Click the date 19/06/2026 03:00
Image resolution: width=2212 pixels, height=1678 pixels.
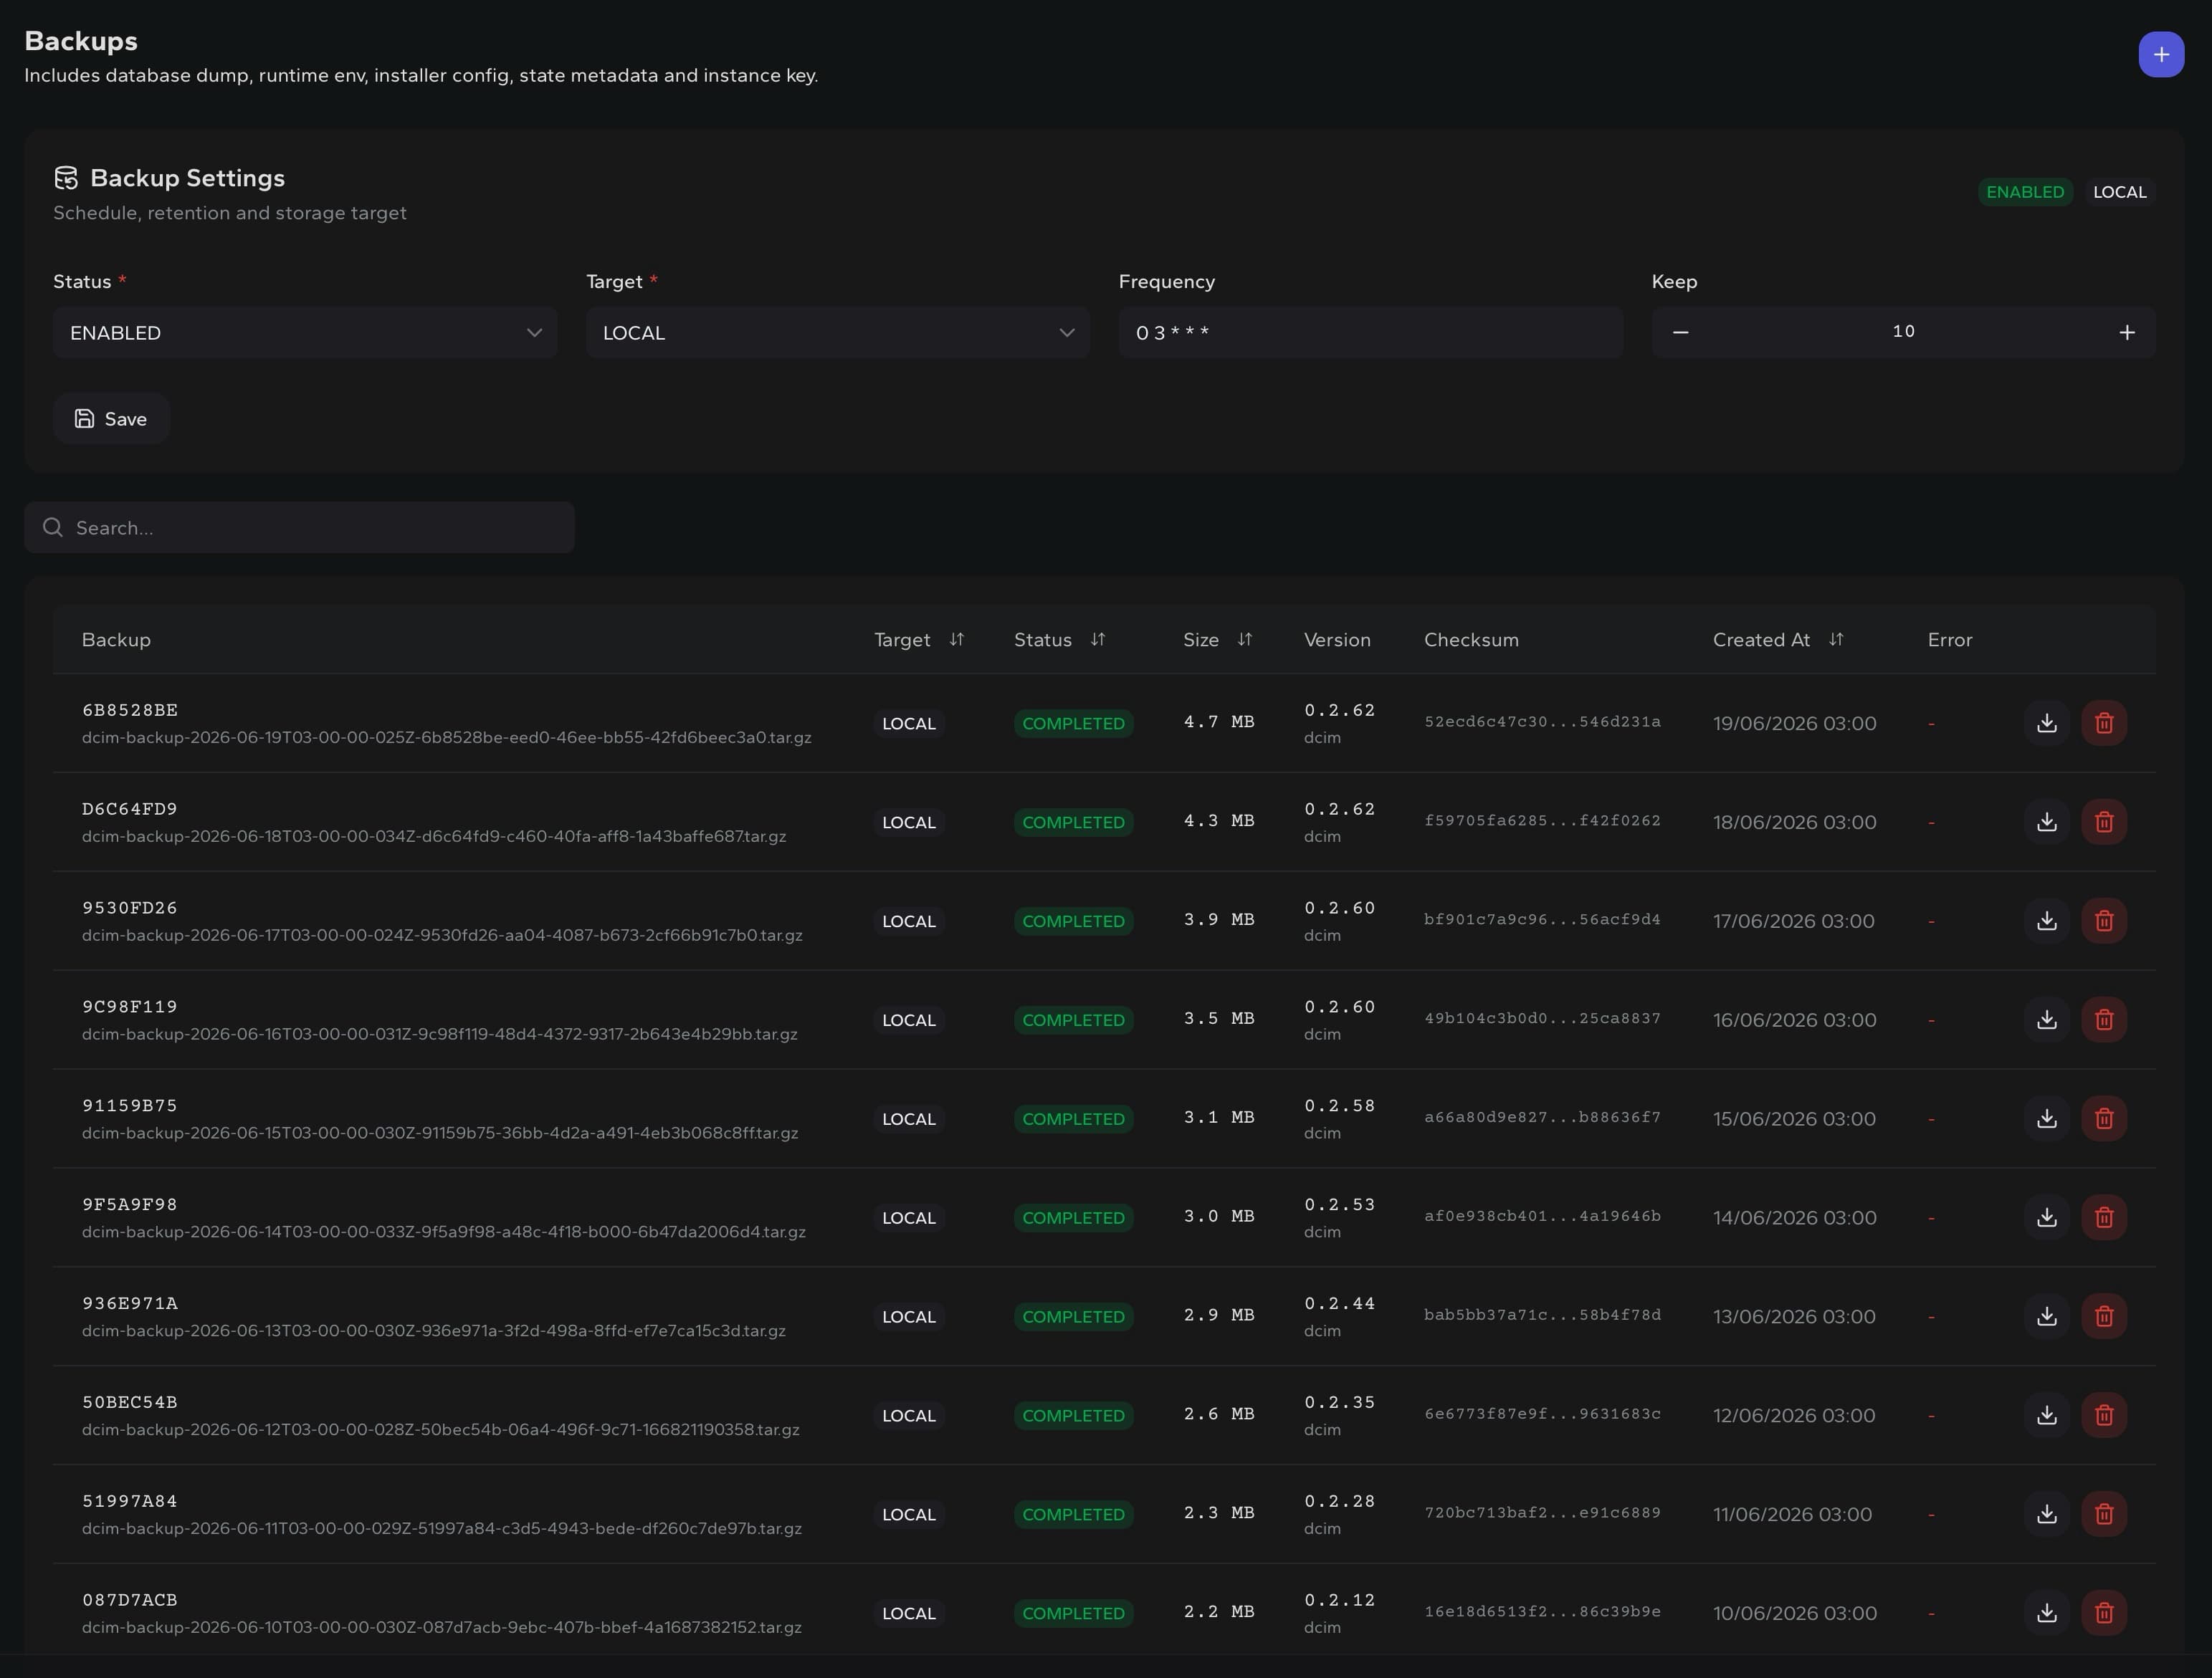pos(1794,724)
